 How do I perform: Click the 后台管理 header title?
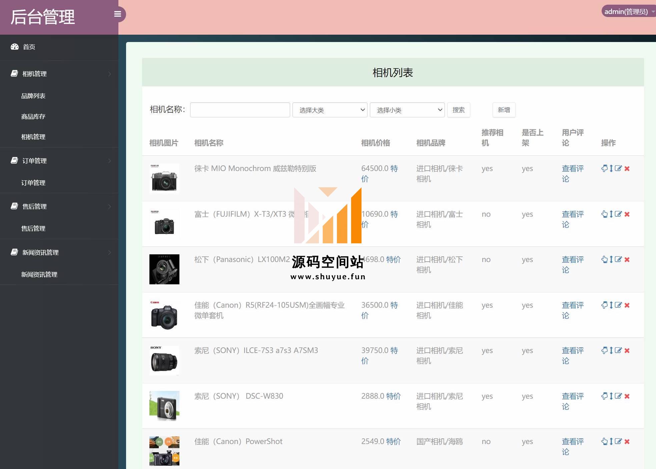(x=43, y=17)
